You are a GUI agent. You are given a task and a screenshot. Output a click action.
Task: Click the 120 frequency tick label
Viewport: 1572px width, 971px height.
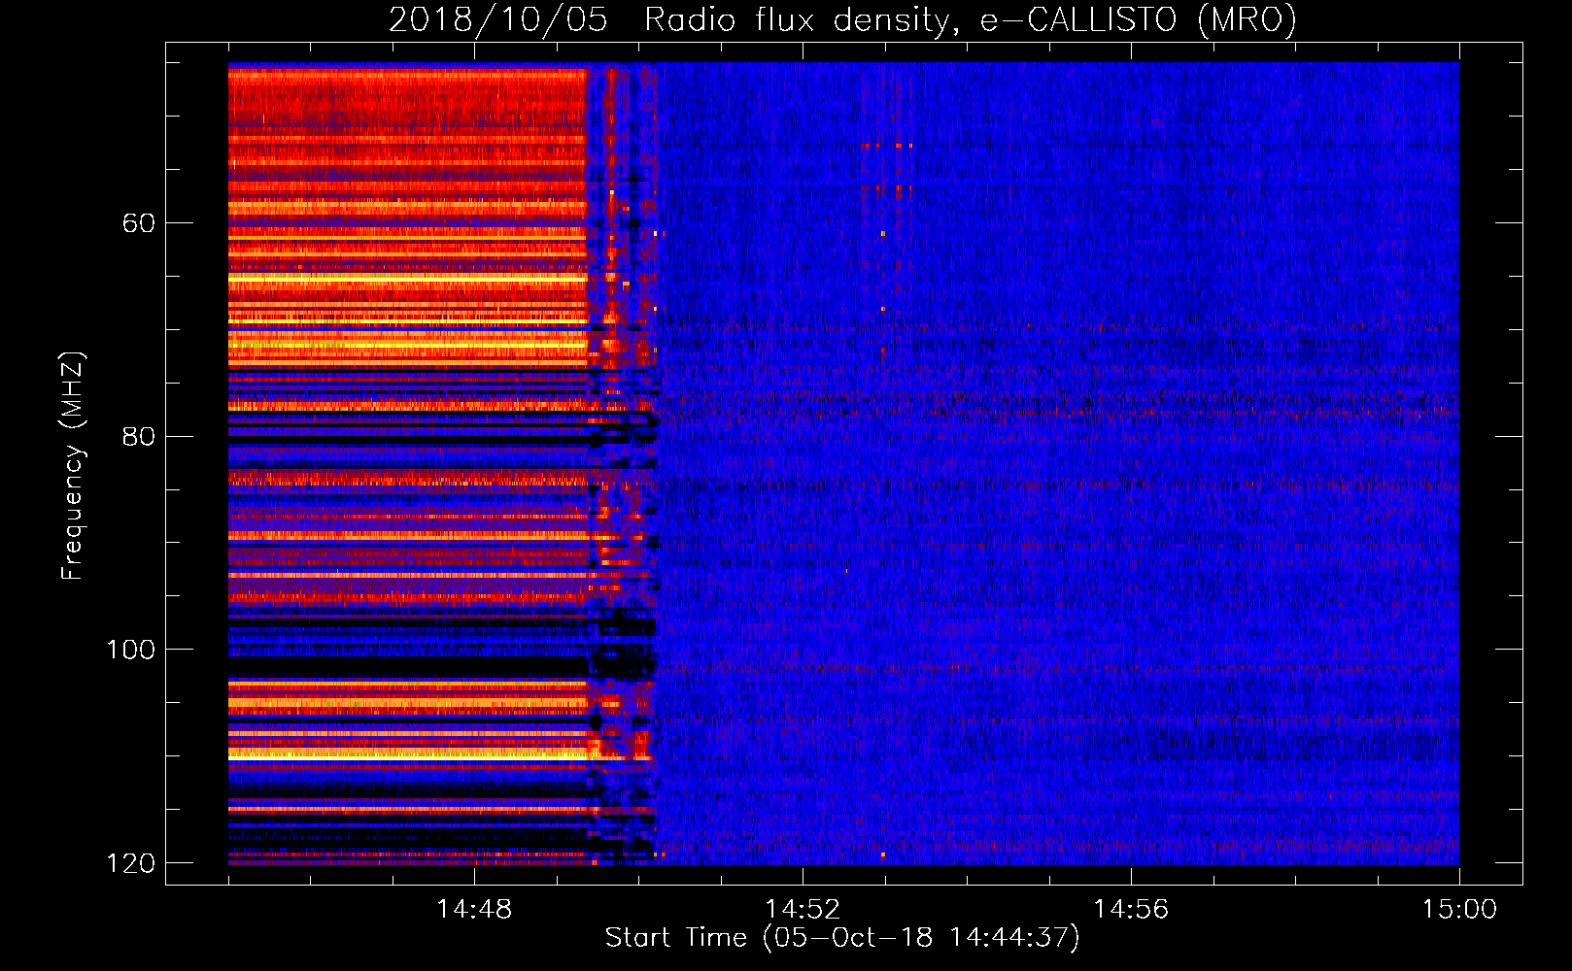[130, 863]
